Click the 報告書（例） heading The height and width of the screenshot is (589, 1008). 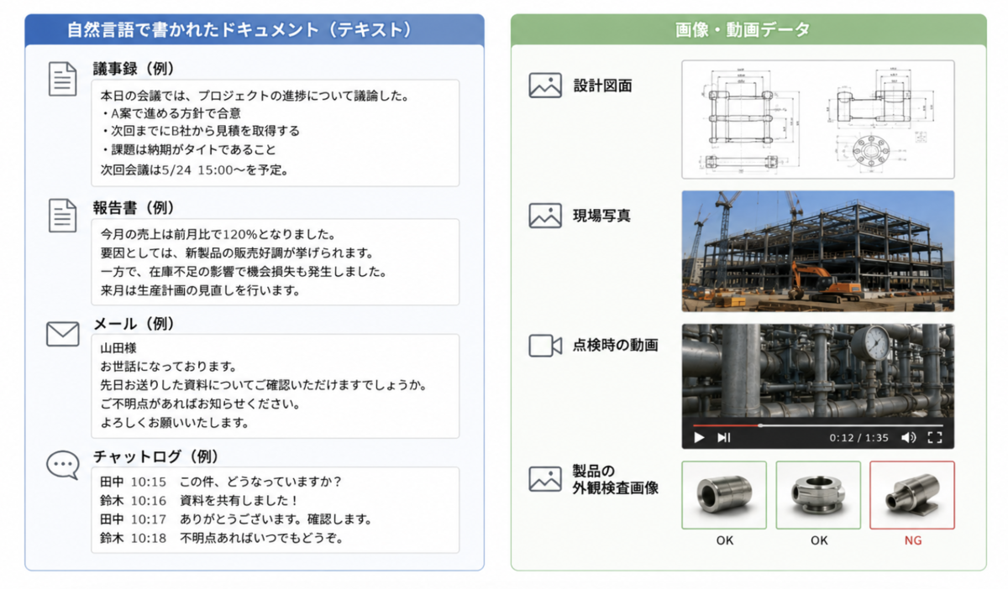(134, 207)
